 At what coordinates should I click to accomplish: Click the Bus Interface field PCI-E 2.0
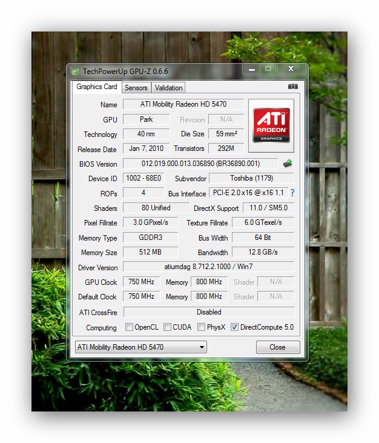[x=248, y=193]
